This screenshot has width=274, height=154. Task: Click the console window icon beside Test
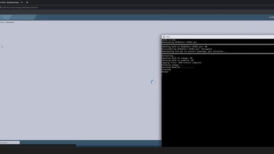tap(164, 37)
